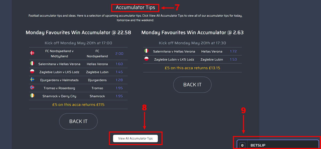The image size is (321, 149).
Task: Click Italian flag in the 2.63 accumulator
Action: pyautogui.click(x=146, y=51)
